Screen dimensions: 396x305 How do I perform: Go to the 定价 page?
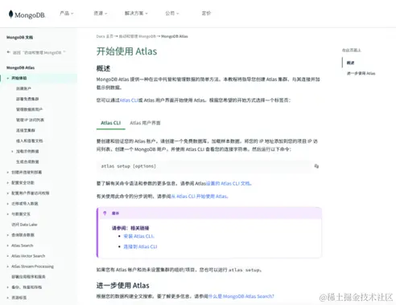point(206,13)
